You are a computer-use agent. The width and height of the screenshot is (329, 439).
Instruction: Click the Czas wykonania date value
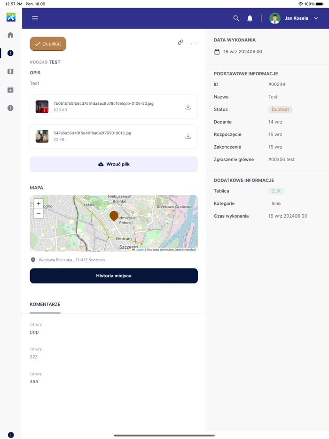coord(288,216)
